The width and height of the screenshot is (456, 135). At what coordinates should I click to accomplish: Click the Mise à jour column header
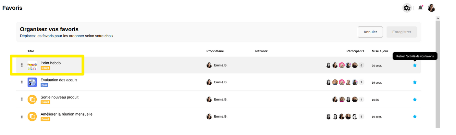pos(380,51)
